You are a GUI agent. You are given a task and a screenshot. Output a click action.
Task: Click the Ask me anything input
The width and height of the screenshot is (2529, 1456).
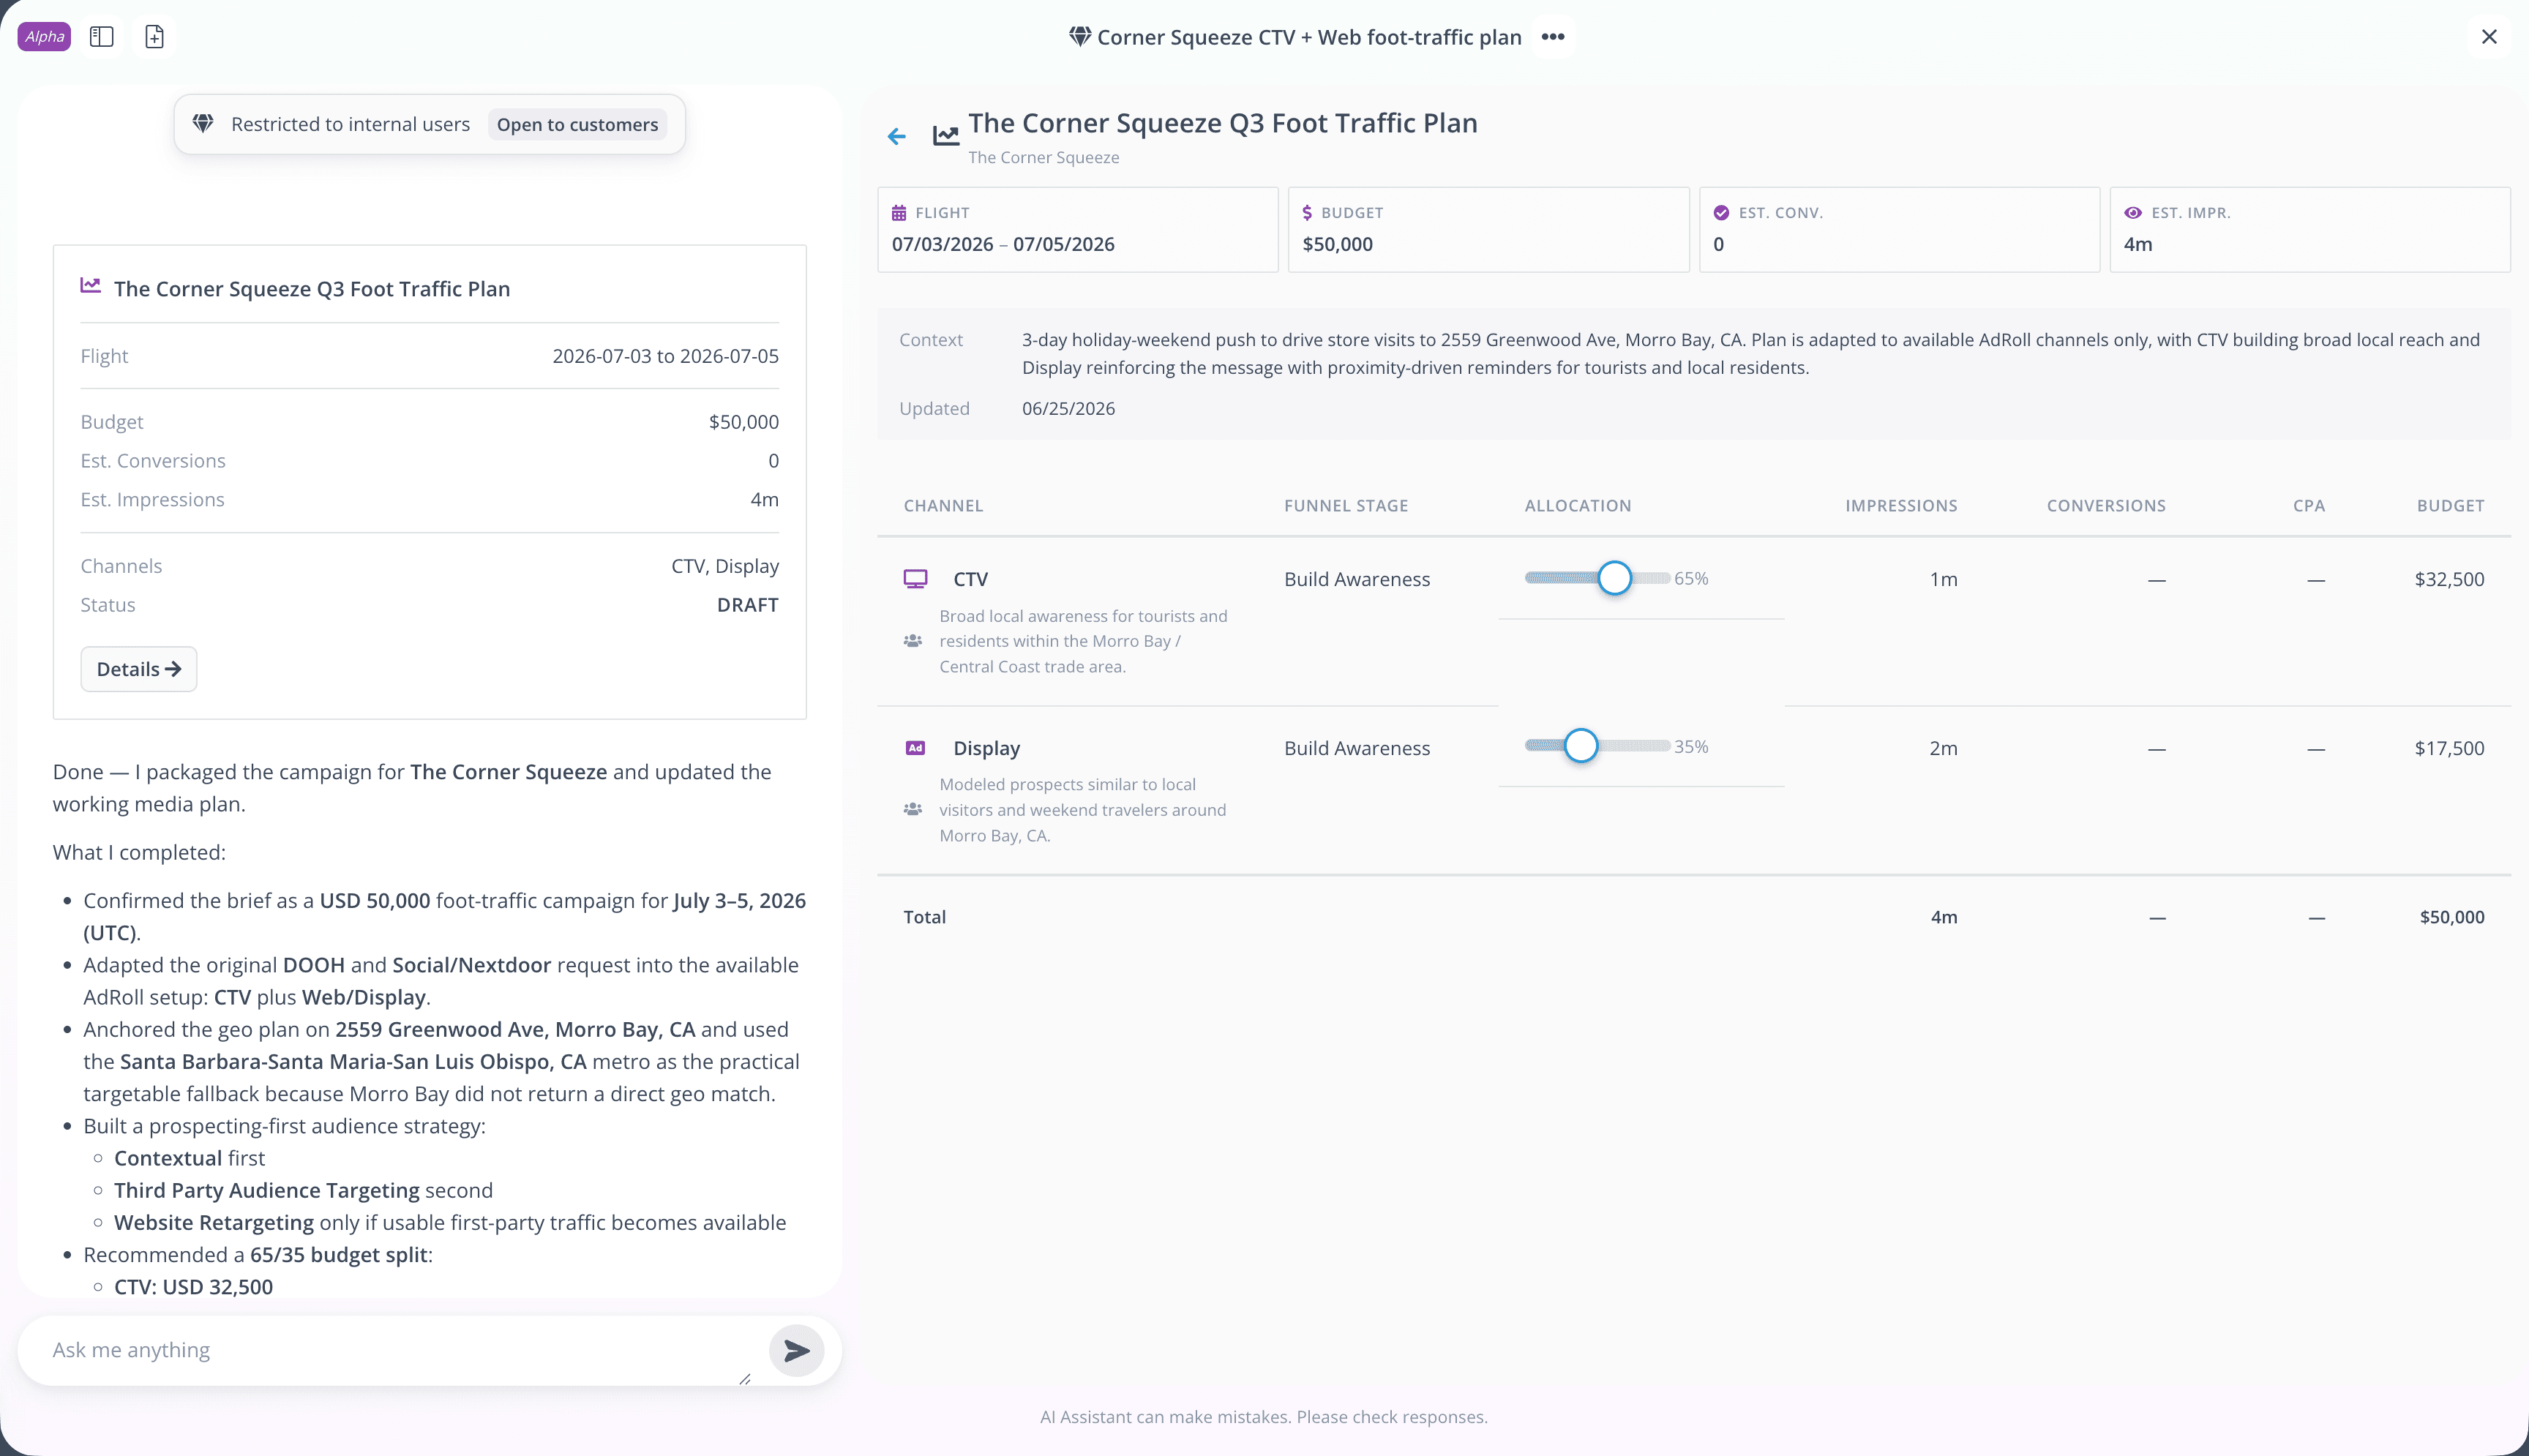tap(400, 1351)
